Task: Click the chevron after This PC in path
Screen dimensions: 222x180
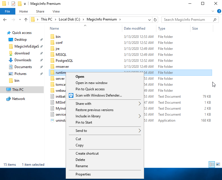Action: [55, 19]
